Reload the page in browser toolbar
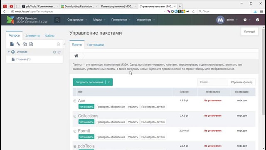The width and height of the screenshot is (266, 150). point(193,11)
